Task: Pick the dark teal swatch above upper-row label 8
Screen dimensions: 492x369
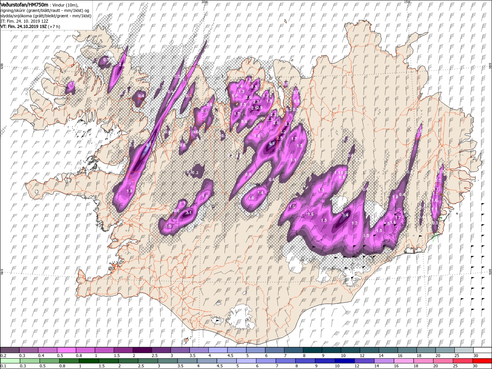Action: click(312, 350)
